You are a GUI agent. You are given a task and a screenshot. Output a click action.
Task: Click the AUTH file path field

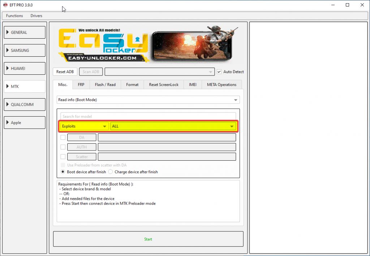click(x=167, y=147)
